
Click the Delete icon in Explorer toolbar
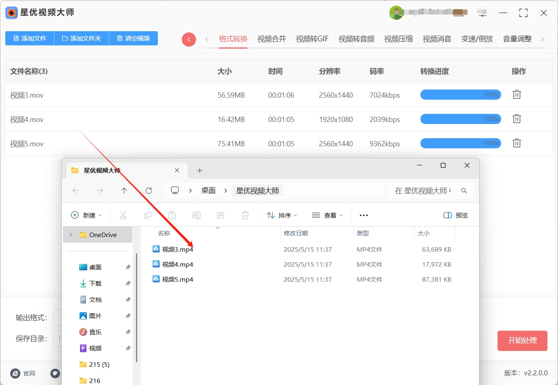click(x=245, y=215)
